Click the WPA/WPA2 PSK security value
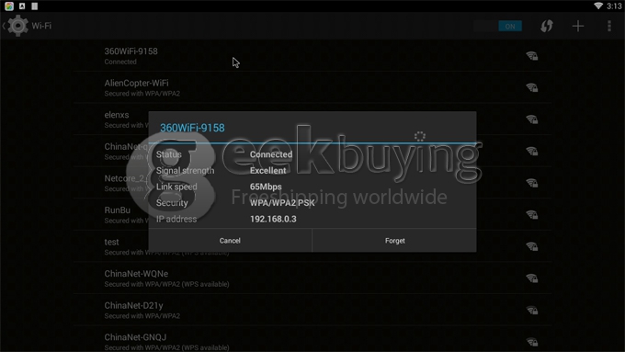Image resolution: width=625 pixels, height=352 pixels. click(x=282, y=203)
